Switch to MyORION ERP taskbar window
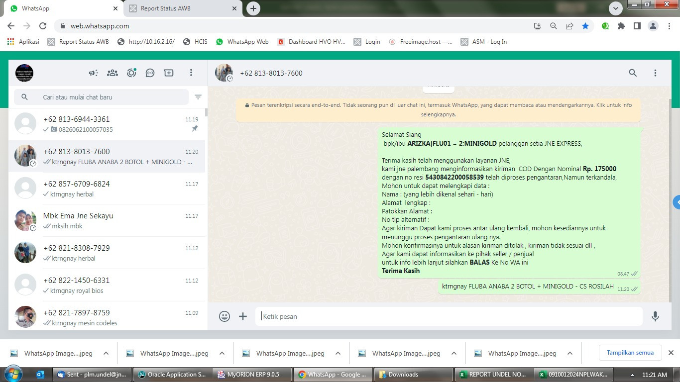This screenshot has height=382, width=680. [x=252, y=375]
